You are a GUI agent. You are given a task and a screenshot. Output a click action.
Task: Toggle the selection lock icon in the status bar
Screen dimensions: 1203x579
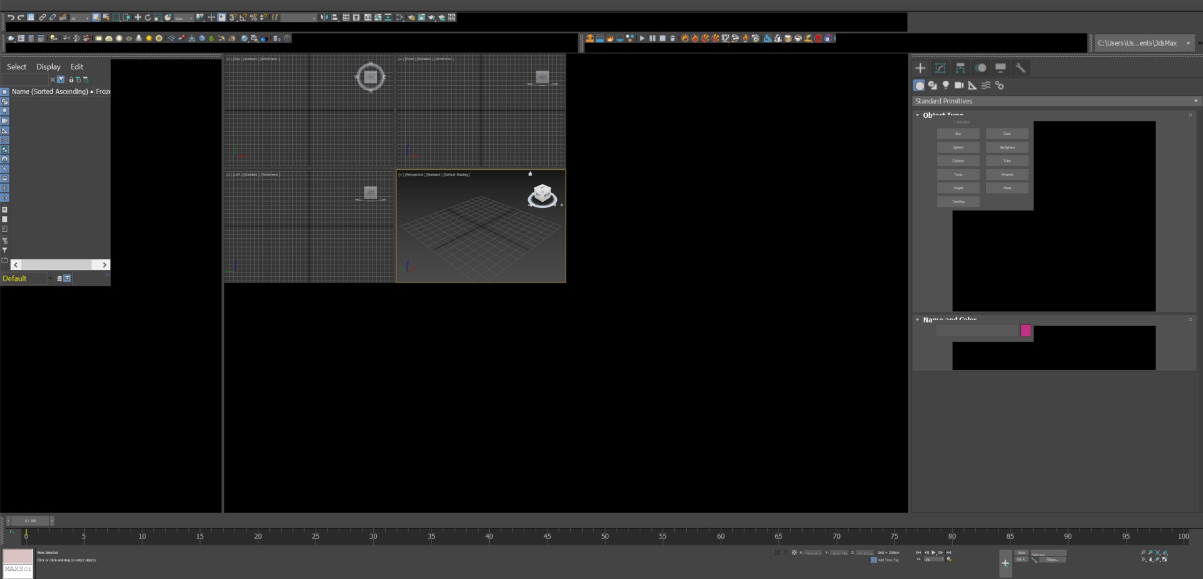tap(786, 553)
